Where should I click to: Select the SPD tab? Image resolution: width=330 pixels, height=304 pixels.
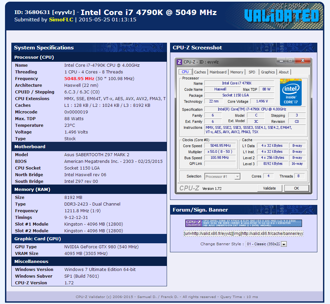click(x=252, y=72)
